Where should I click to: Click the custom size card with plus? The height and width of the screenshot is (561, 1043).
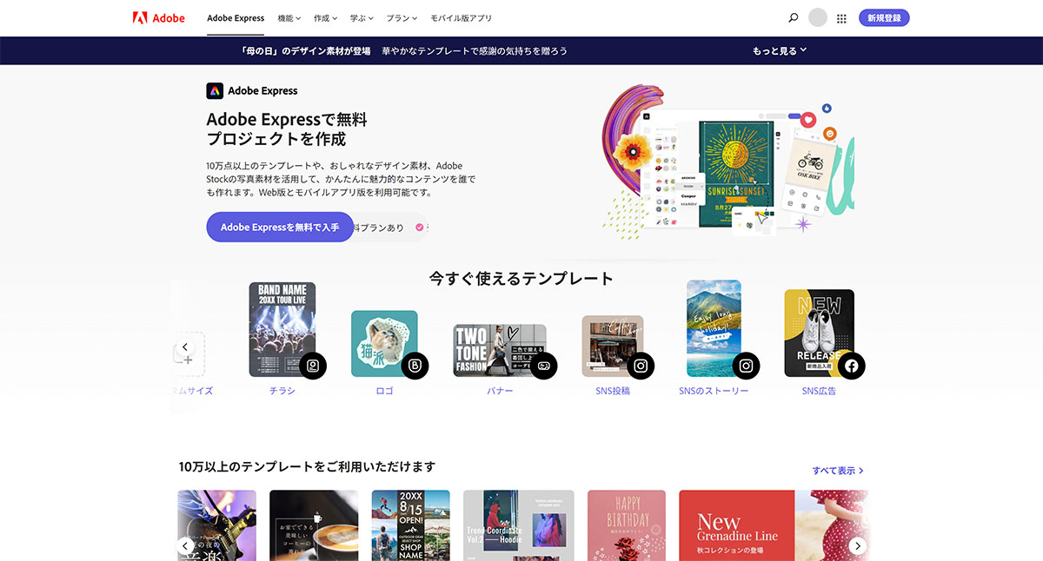[x=188, y=354]
